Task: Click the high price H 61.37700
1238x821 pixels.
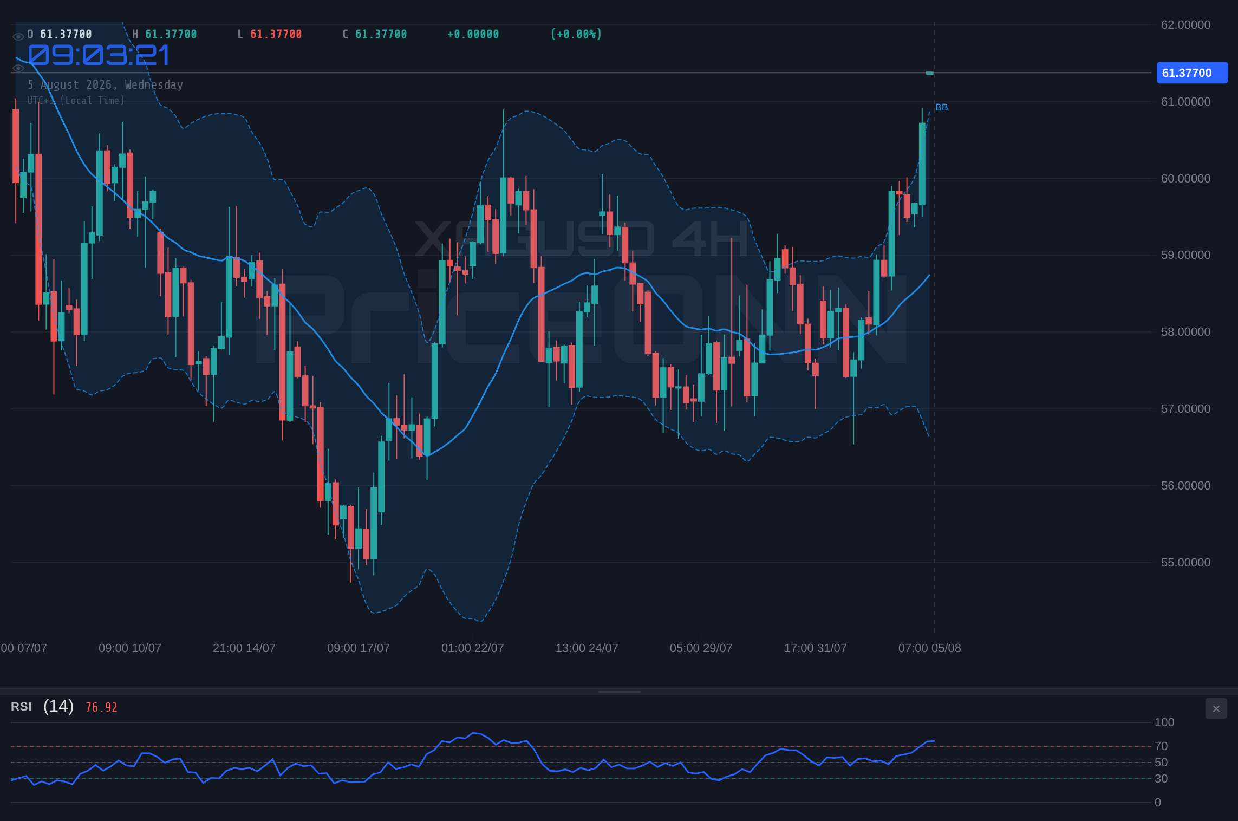Action: (x=165, y=34)
